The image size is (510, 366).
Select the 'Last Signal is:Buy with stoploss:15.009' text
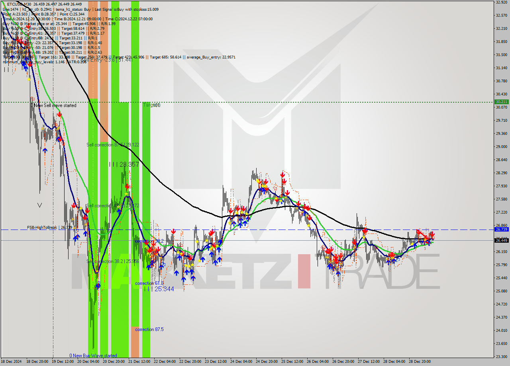pyautogui.click(x=127, y=9)
